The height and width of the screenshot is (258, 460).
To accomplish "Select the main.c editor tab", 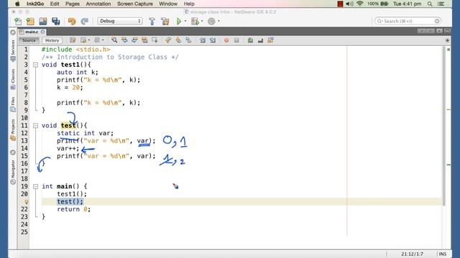I will (x=32, y=32).
